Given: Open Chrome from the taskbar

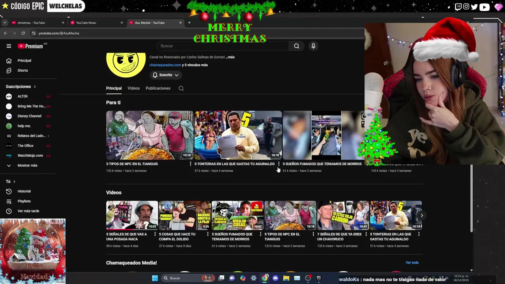Looking at the screenshot, I should (265, 278).
